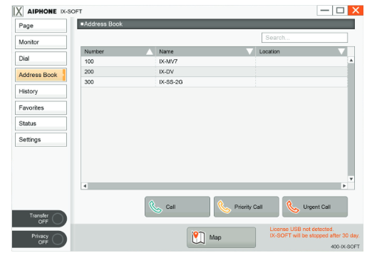Click the License USB not detected warning
Image resolution: width=372 pixels, height=258 pixels.
(x=314, y=232)
